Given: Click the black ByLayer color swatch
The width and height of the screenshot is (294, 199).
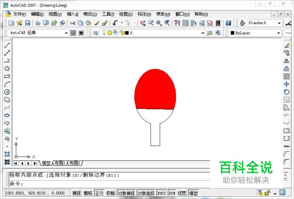Looking at the screenshot, I should pyautogui.click(x=232, y=33).
